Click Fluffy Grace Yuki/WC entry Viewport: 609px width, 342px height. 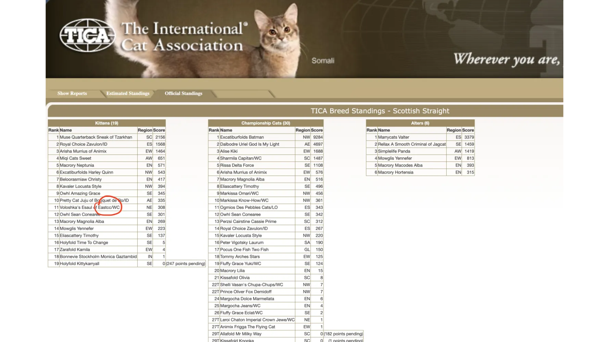[240, 264]
